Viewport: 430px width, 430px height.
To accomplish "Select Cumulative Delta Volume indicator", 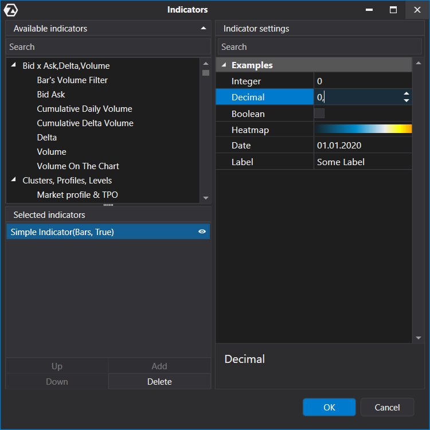I will [85, 123].
